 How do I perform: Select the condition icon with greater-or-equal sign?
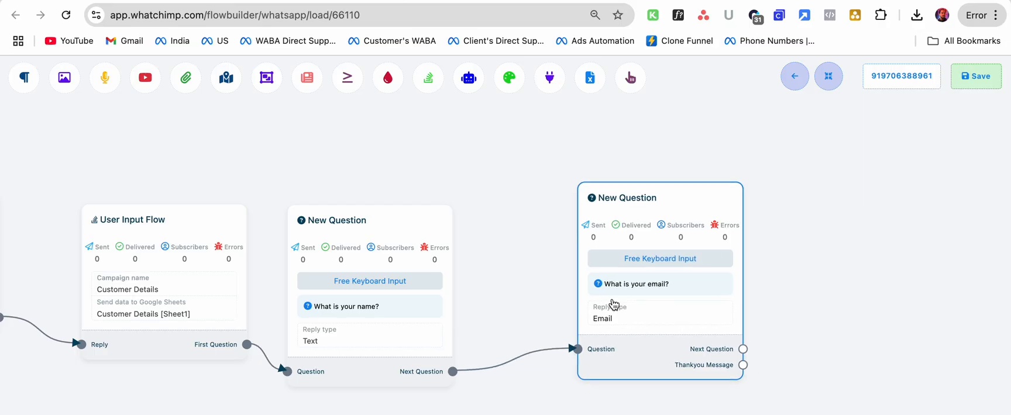[x=348, y=78]
